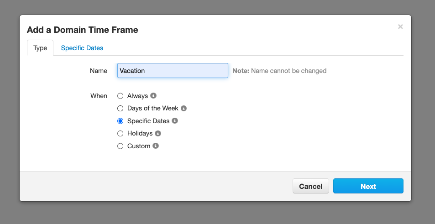Select the Specific Dates radio button
Image resolution: width=435 pixels, height=224 pixels.
pyautogui.click(x=120, y=121)
